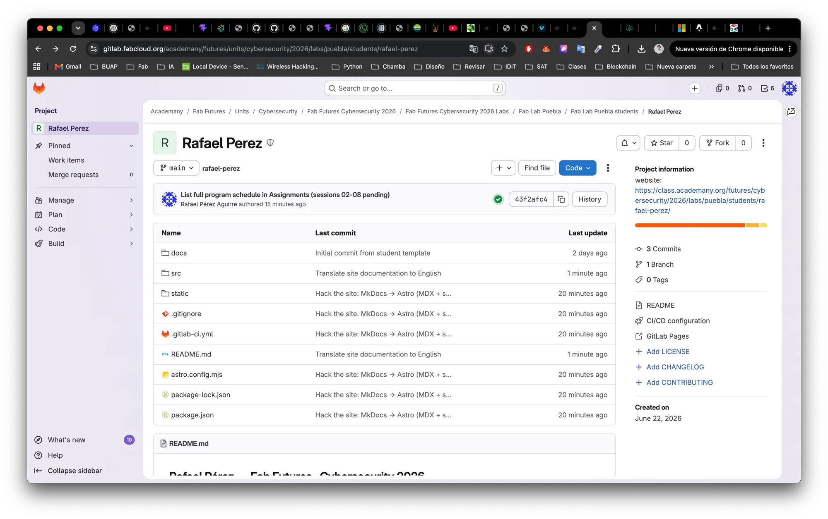The image size is (828, 519).
Task: Focus the Search or go to field
Action: tap(415, 88)
